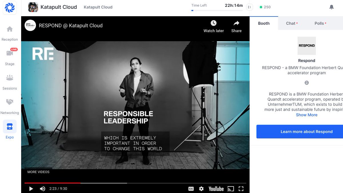Click the 250 attendees online indicator
This screenshot has height=193, width=343.
pyautogui.click(x=265, y=7)
